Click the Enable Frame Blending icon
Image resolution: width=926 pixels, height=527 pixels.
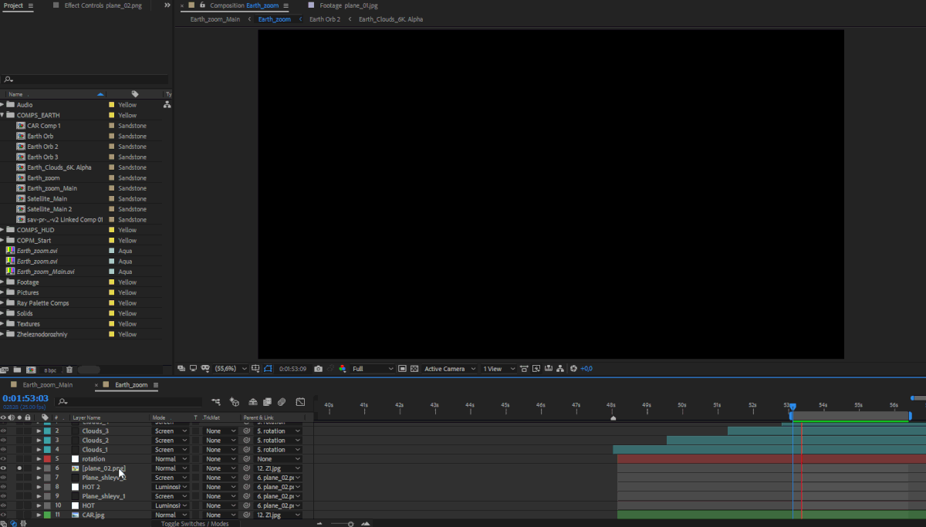(267, 402)
